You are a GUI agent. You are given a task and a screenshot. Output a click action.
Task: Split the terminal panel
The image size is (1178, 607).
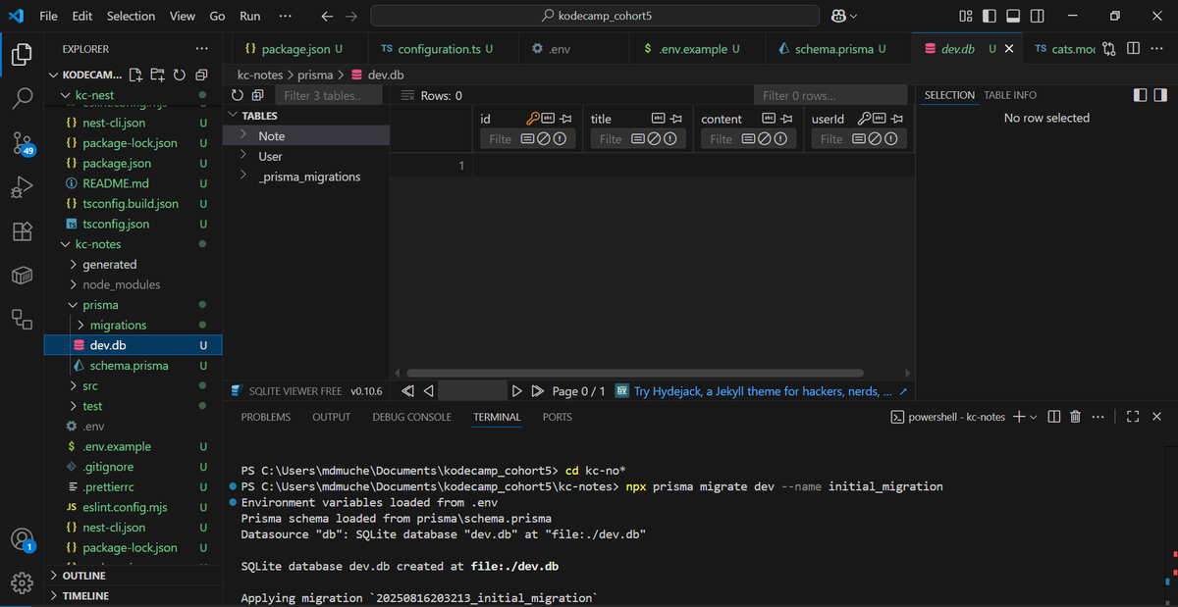click(x=1053, y=417)
